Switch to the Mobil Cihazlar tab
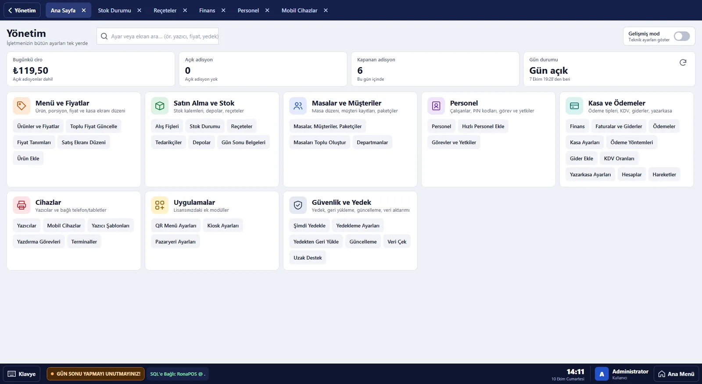This screenshot has height=384, width=702. (299, 11)
